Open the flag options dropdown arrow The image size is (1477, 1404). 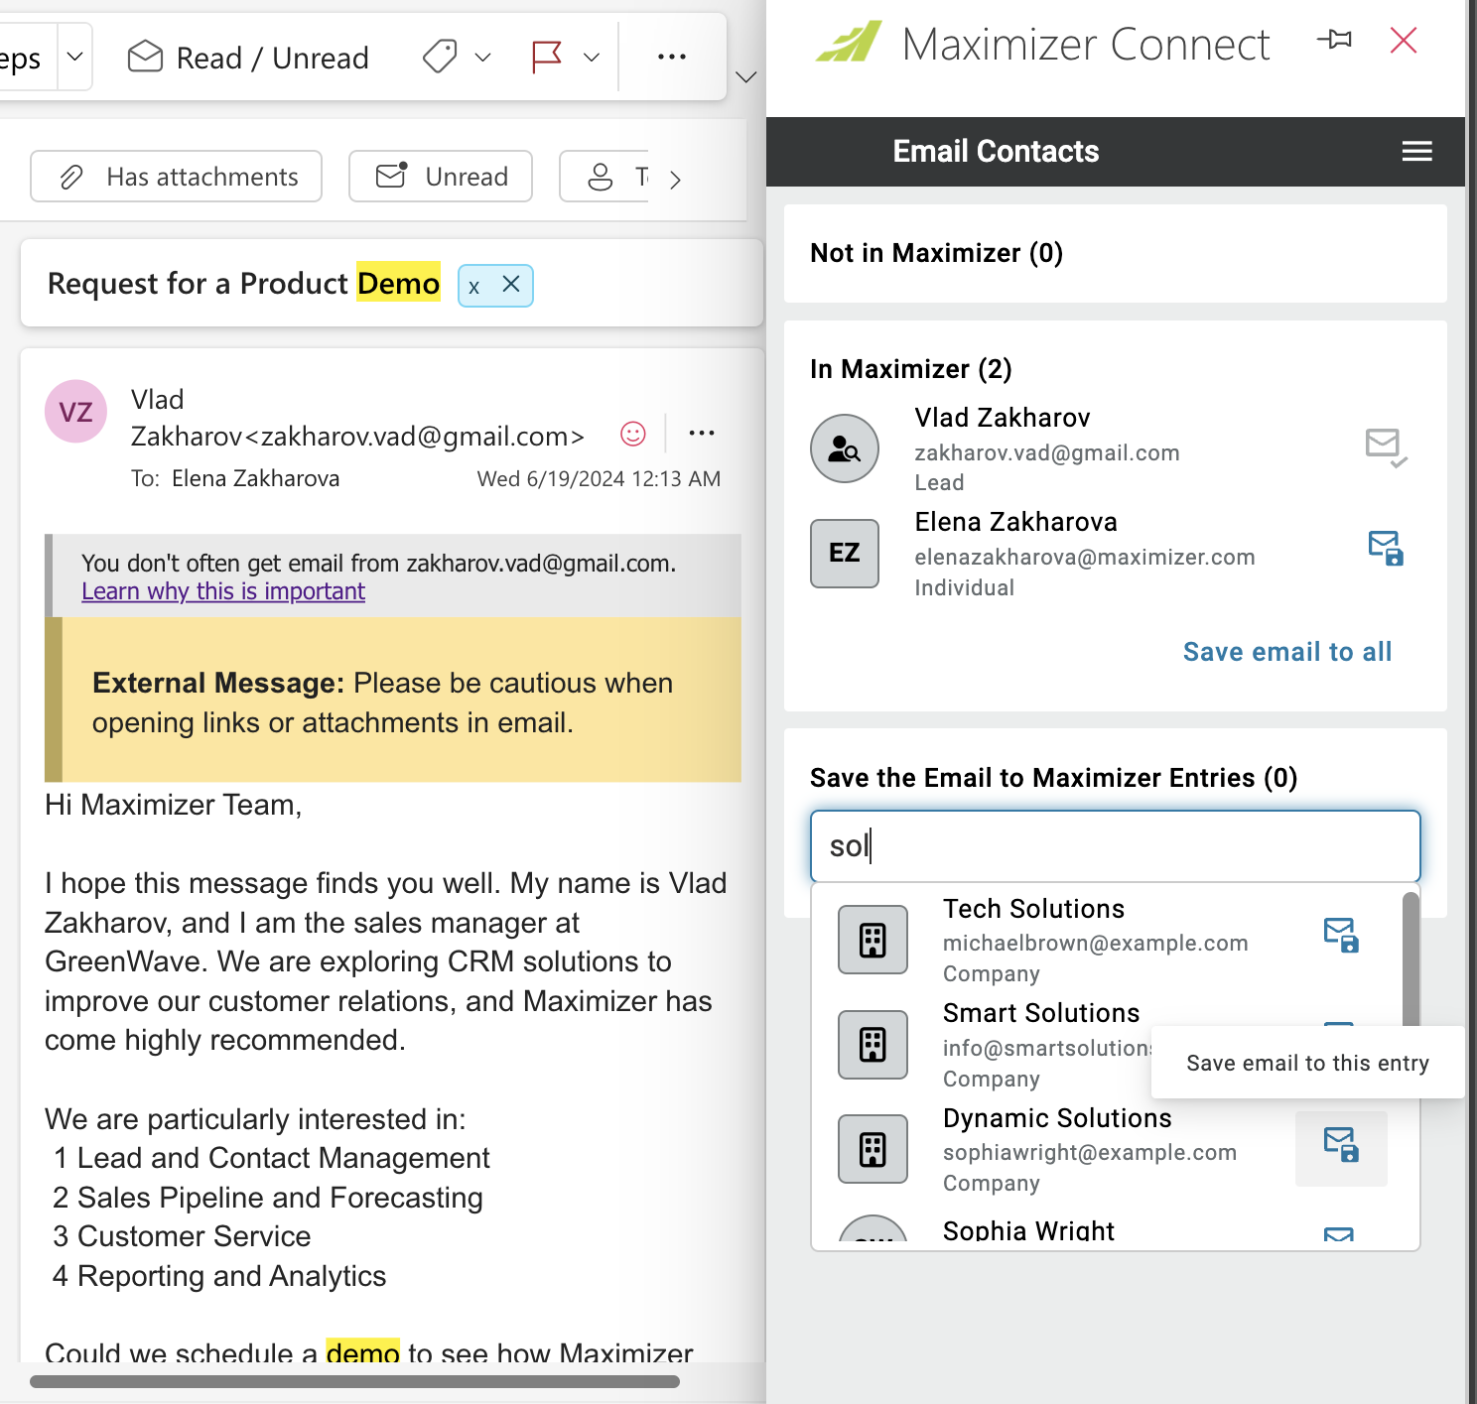click(x=592, y=58)
